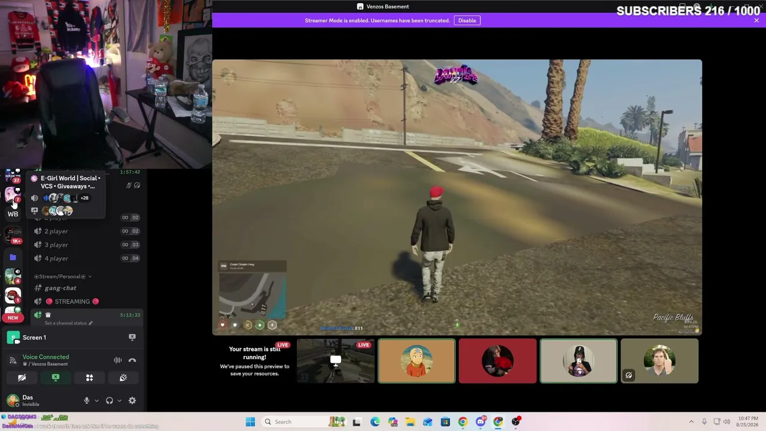Mute the microphone

click(x=87, y=400)
